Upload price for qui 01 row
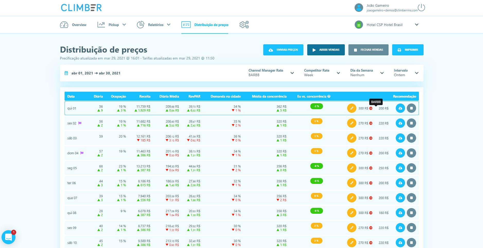Image resolution: width=483 pixels, height=248 pixels. (400, 108)
